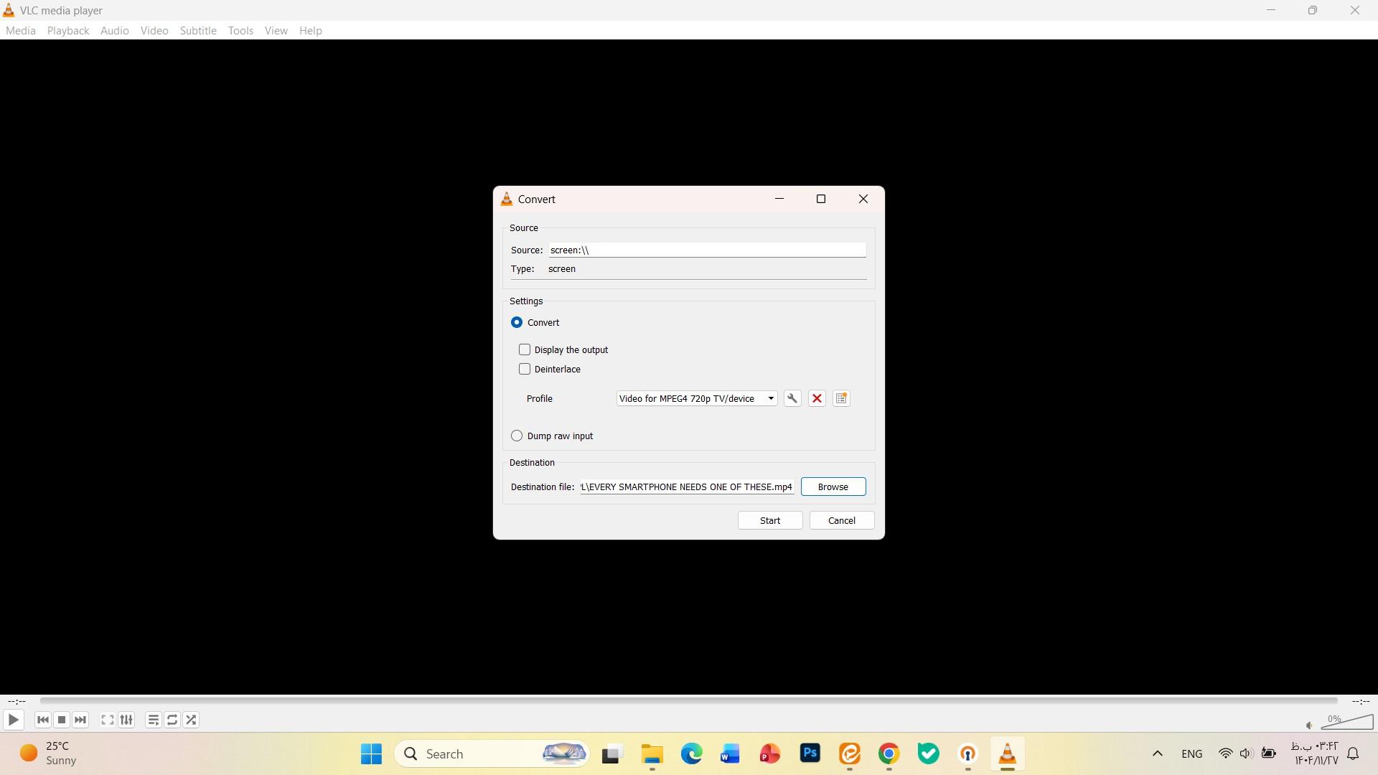Open Microsoft Word from taskbar

point(730,753)
